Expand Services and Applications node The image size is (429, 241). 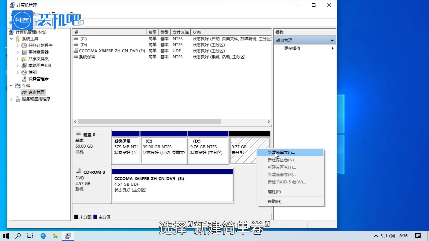[11, 99]
